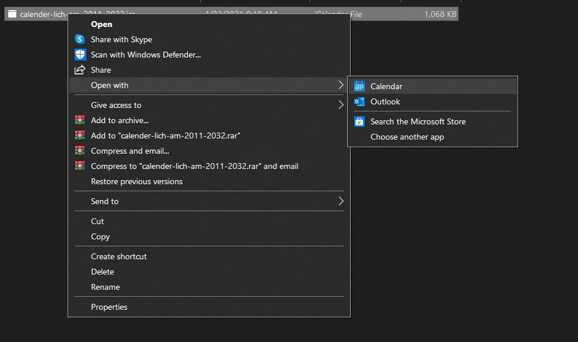Select Create shortcut
This screenshot has height=342, width=578.
(209, 256)
